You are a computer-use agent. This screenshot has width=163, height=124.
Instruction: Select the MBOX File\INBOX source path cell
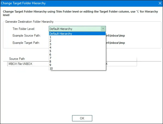28,64
